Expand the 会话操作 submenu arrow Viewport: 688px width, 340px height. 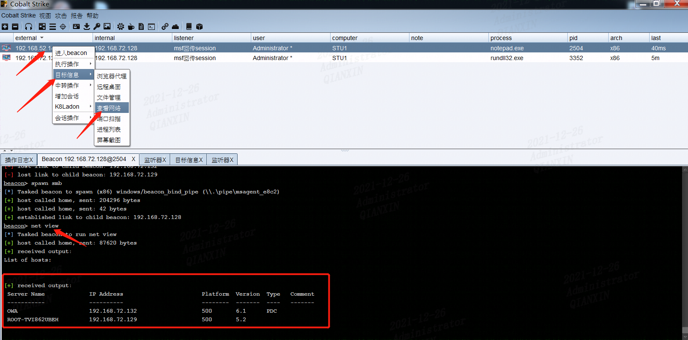[x=90, y=118]
